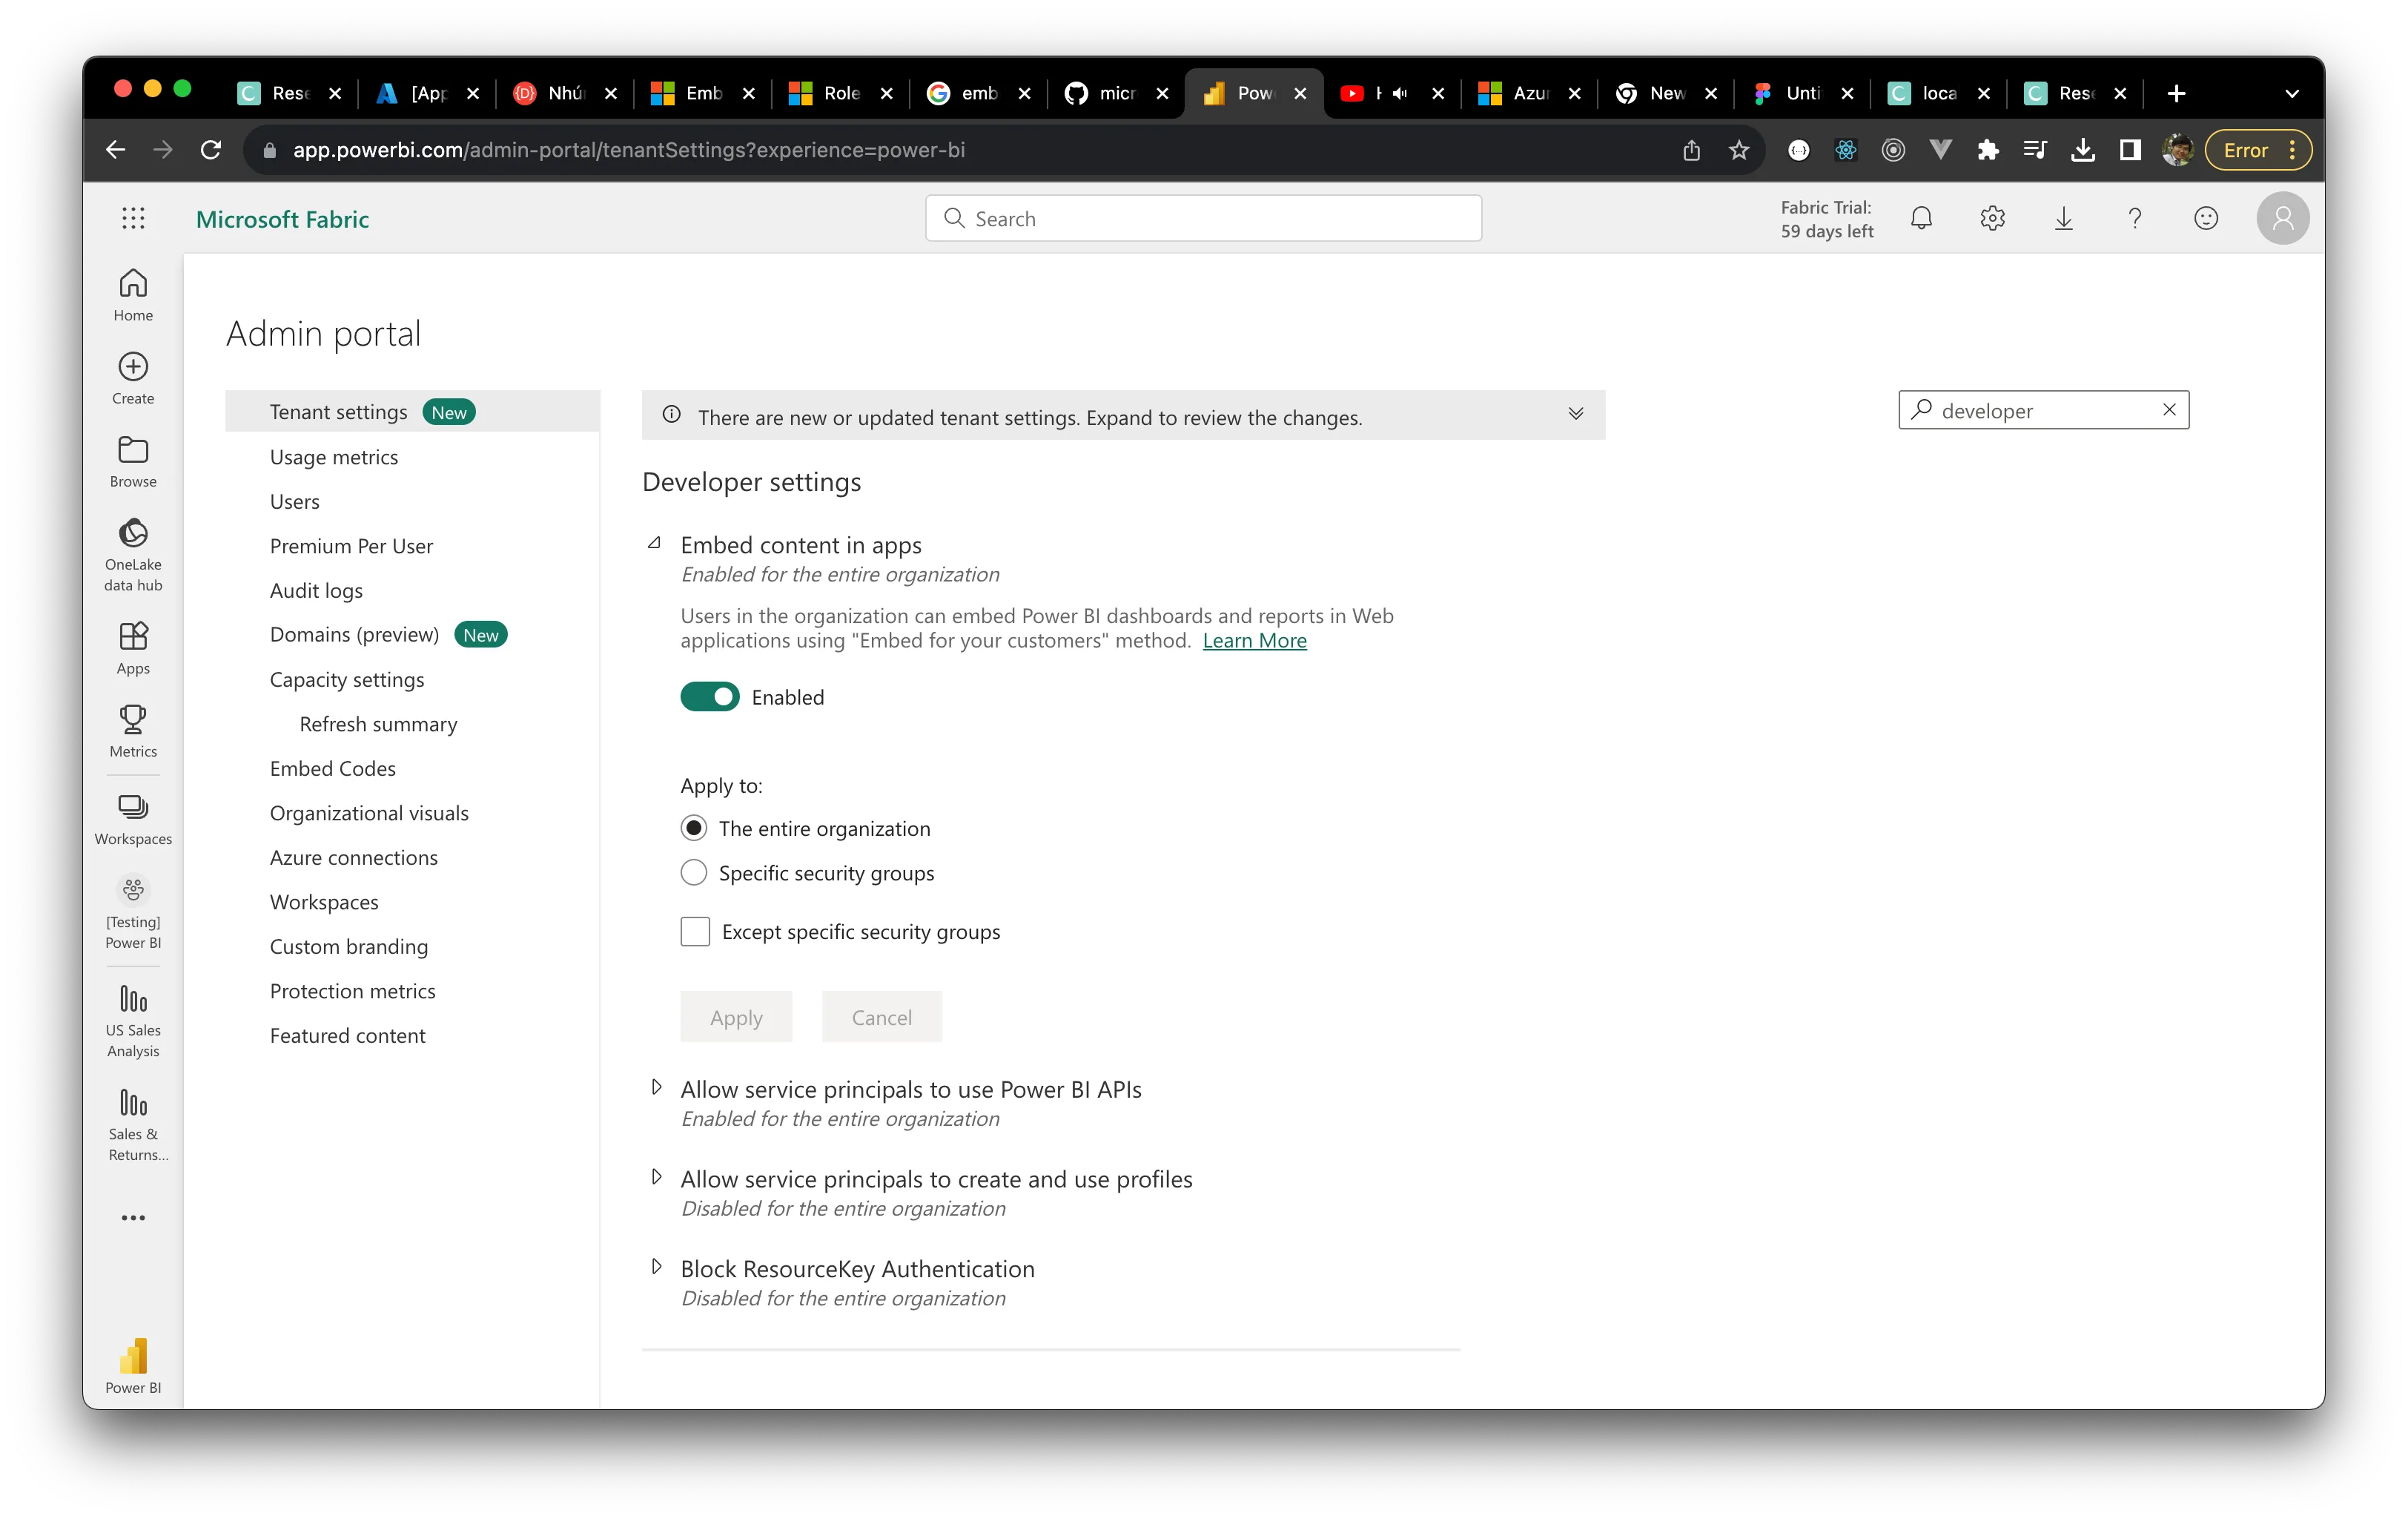Navigate to Audit logs section
This screenshot has height=1519, width=2408.
[x=317, y=588]
